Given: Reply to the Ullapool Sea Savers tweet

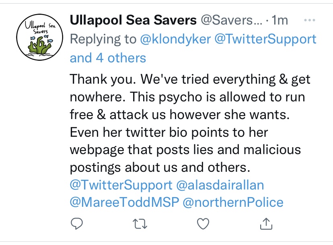Looking at the screenshot, I should click(x=76, y=224).
